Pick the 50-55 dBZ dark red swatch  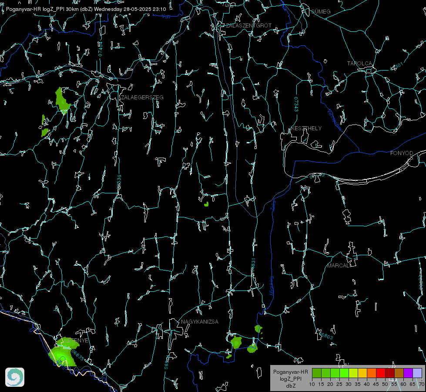click(390, 373)
